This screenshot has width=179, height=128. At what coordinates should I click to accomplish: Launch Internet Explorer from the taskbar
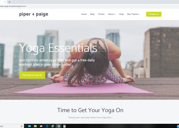point(53,126)
